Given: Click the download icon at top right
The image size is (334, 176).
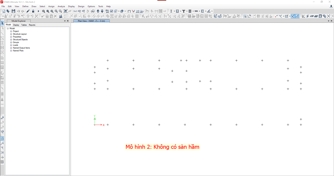Looking at the screenshot, I should (x=331, y=6).
